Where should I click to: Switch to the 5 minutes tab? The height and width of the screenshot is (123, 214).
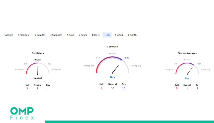tap(23, 35)
